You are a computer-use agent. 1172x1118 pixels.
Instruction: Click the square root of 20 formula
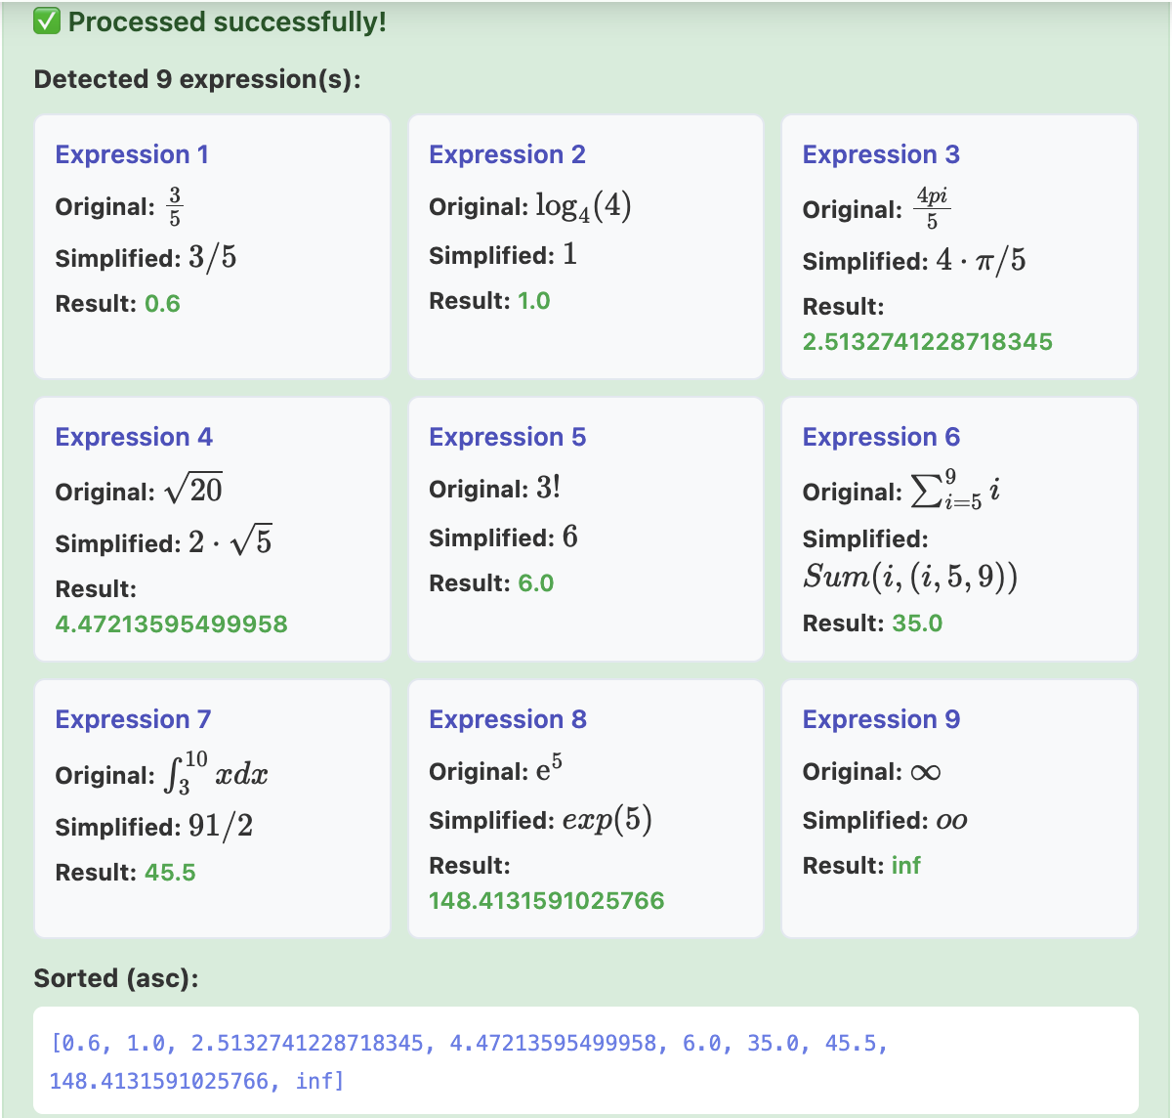[x=193, y=489]
